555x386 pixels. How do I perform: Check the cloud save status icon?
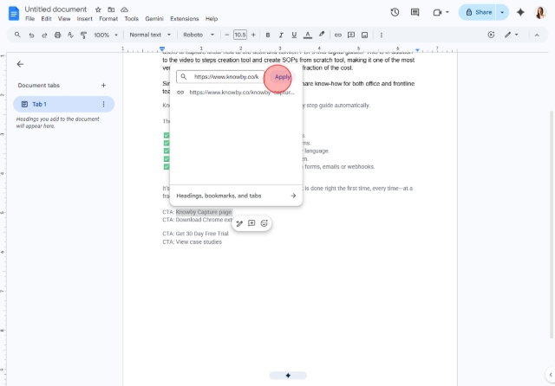click(x=124, y=10)
